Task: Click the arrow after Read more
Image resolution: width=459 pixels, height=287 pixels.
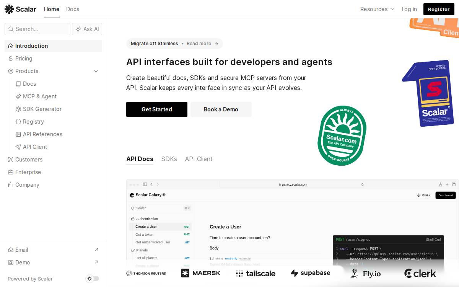Action: (x=216, y=44)
